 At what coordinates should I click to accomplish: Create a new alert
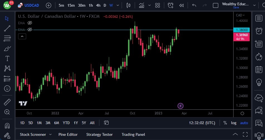[171, 5]
